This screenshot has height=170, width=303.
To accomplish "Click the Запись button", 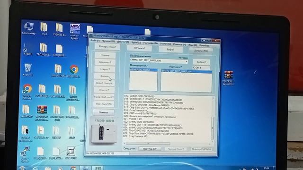I will click(x=104, y=76).
